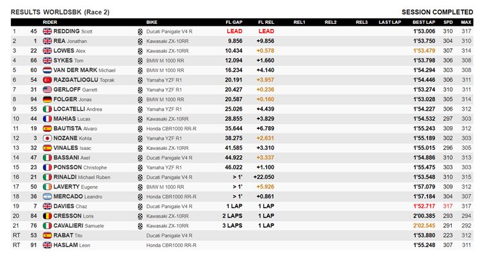Select rider name RINALDI Michael Ruben
481x253 pixels.
[x=82, y=177]
